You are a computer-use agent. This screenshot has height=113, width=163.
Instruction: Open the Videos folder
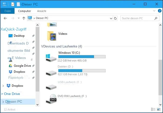click(x=52, y=36)
